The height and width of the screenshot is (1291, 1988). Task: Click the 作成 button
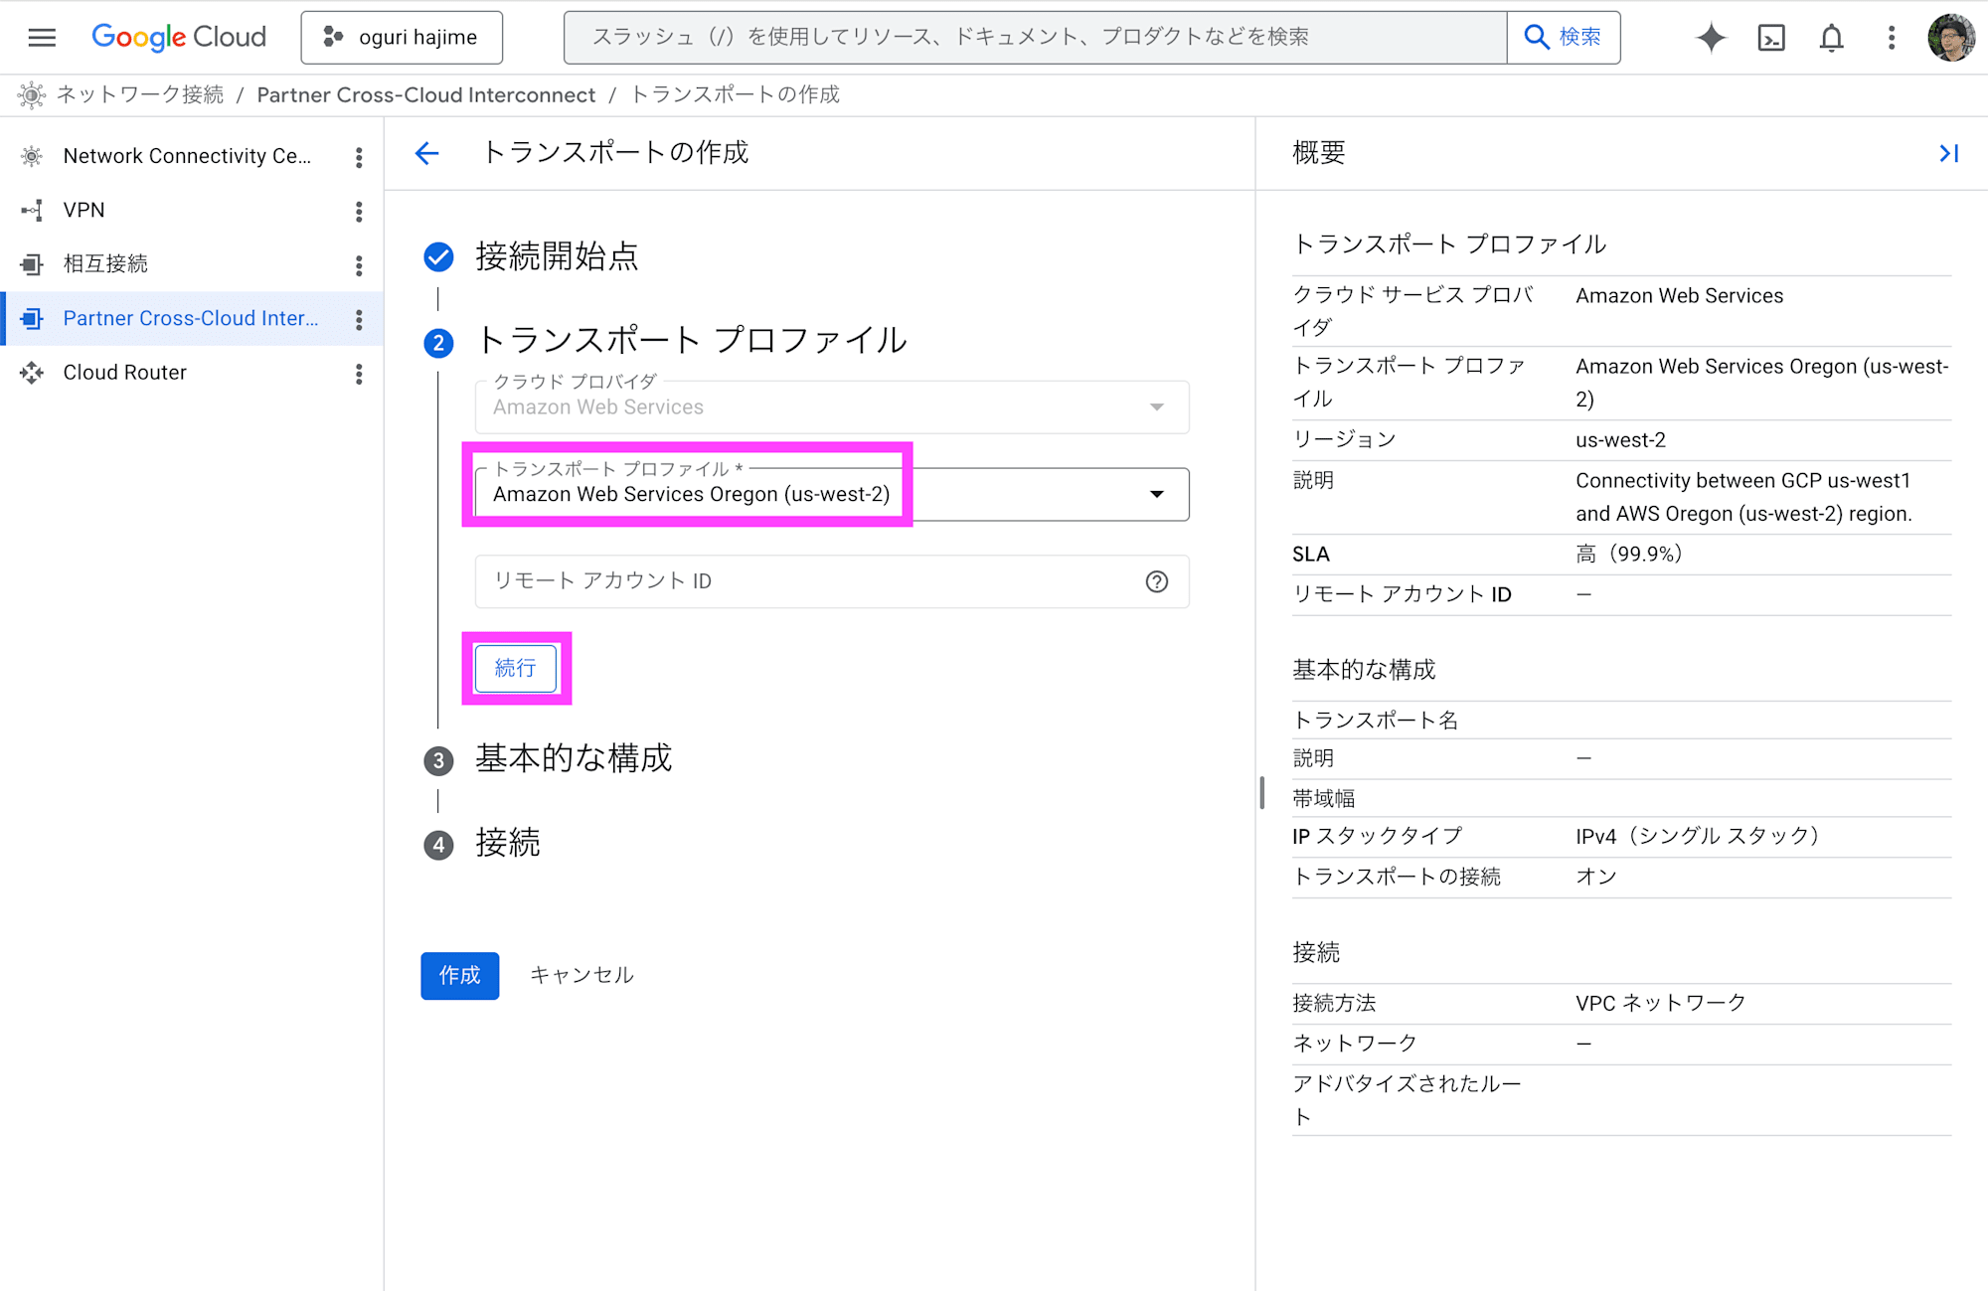[459, 975]
